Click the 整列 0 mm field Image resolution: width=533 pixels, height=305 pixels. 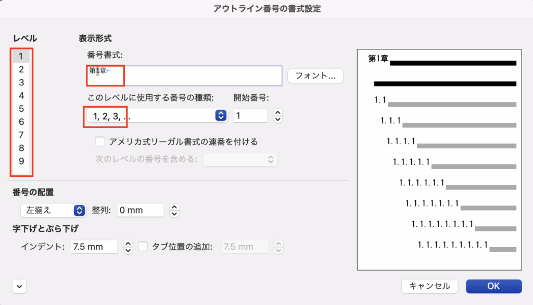(x=139, y=210)
